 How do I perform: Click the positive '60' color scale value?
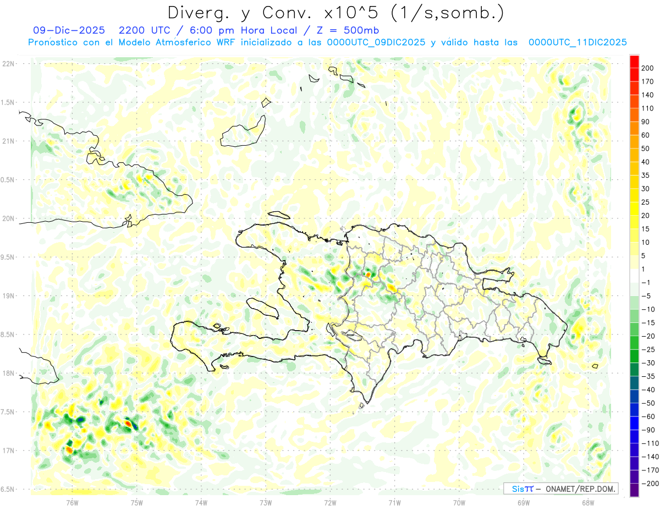[x=646, y=135]
